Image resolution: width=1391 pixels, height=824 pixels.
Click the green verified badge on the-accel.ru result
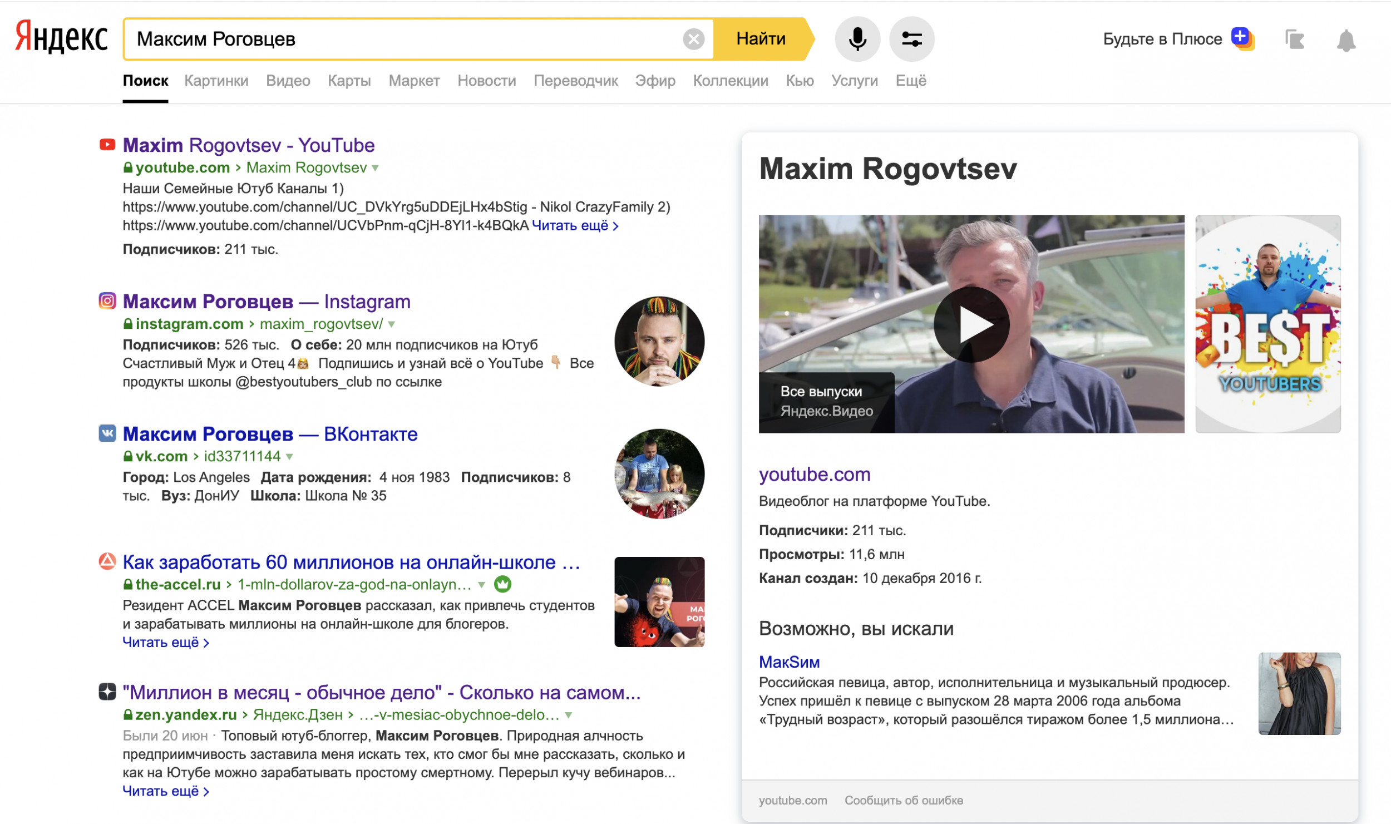pyautogui.click(x=502, y=584)
